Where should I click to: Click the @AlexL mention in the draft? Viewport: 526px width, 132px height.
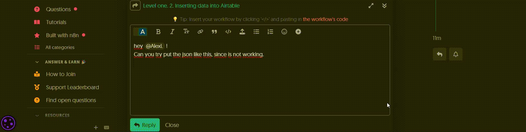click(x=154, y=46)
